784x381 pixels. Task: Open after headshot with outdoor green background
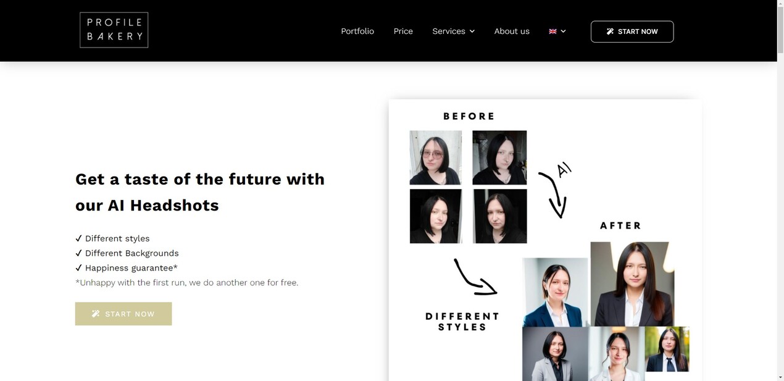[667, 350]
